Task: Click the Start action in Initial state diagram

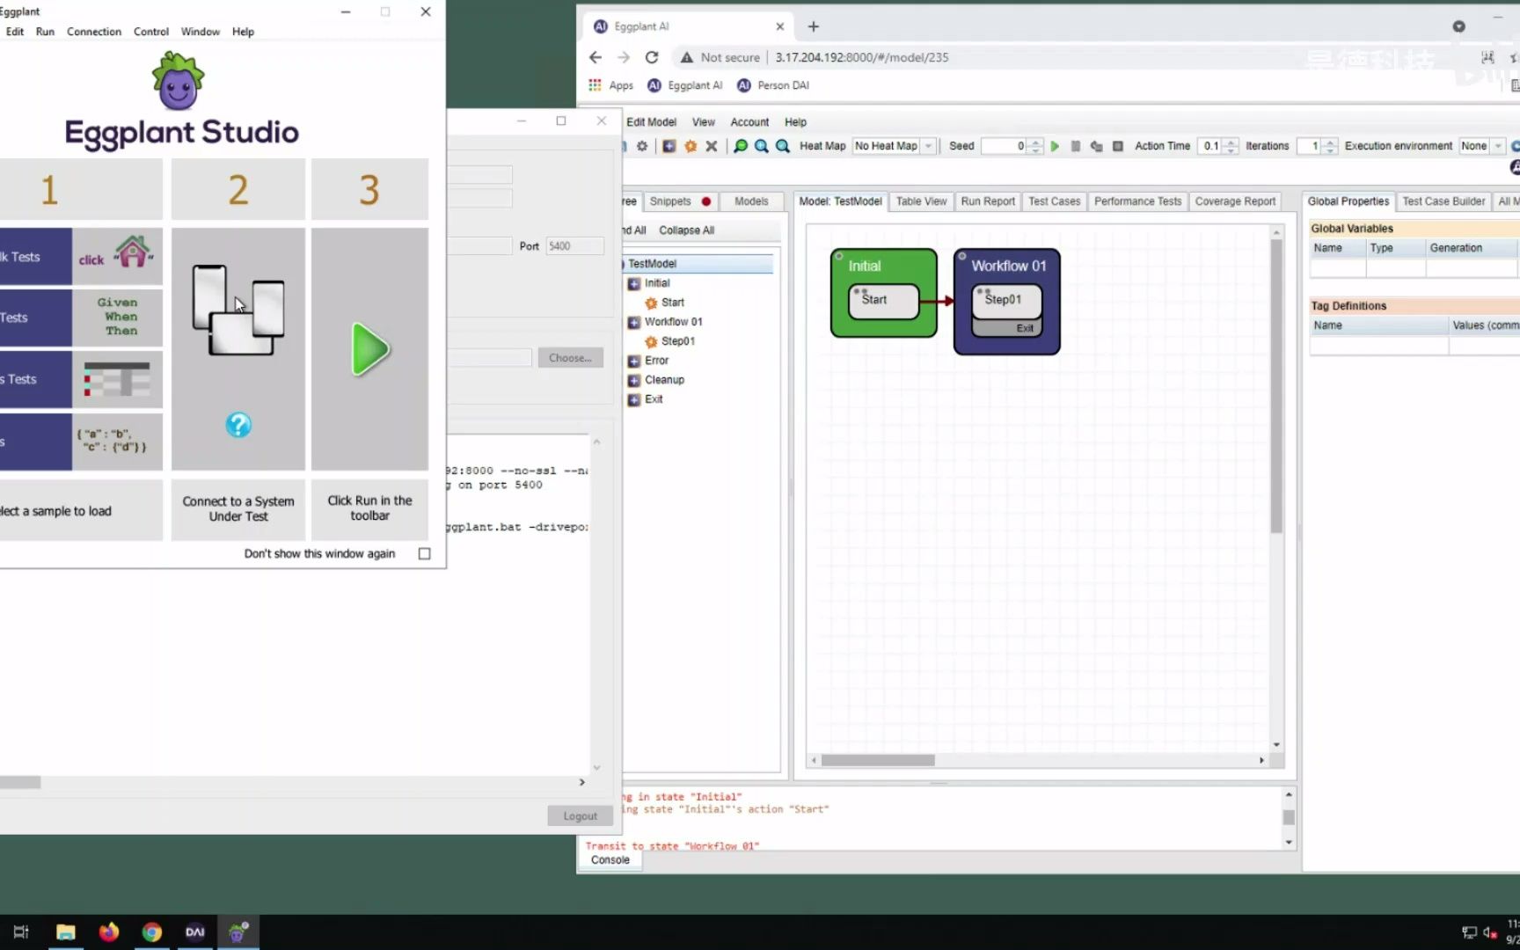Action: pyautogui.click(x=884, y=301)
